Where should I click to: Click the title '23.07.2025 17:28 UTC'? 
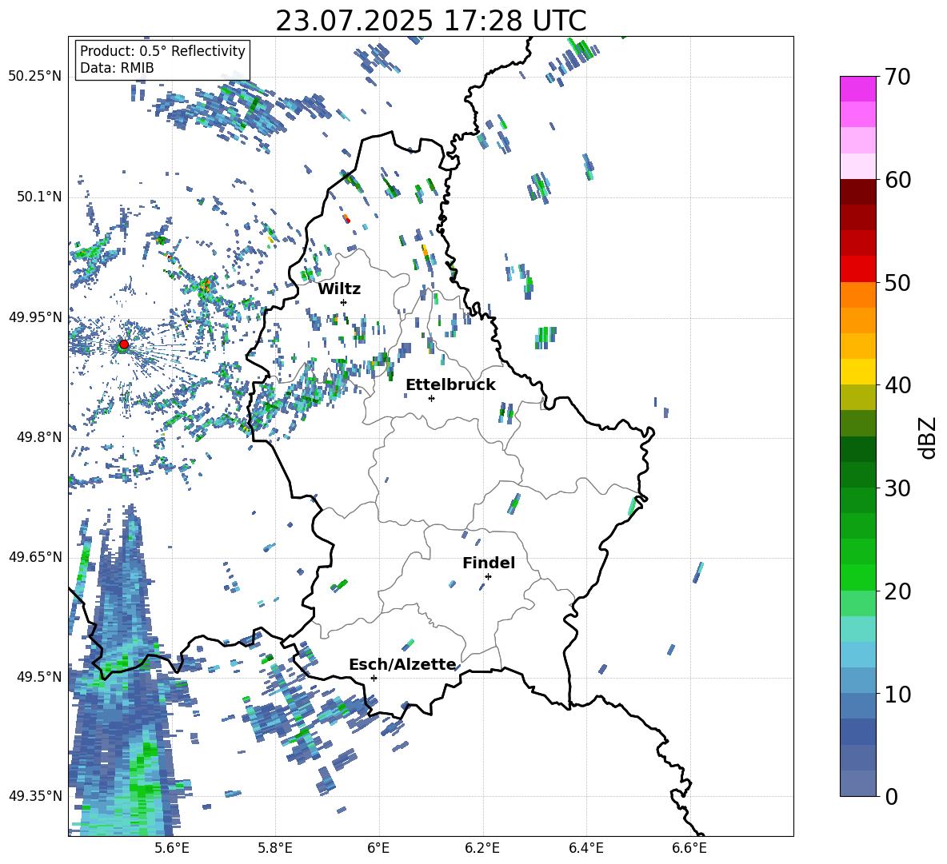430,22
